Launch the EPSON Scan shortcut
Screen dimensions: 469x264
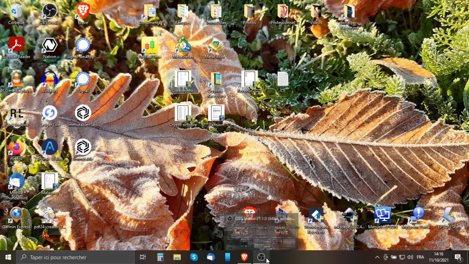tap(449, 218)
